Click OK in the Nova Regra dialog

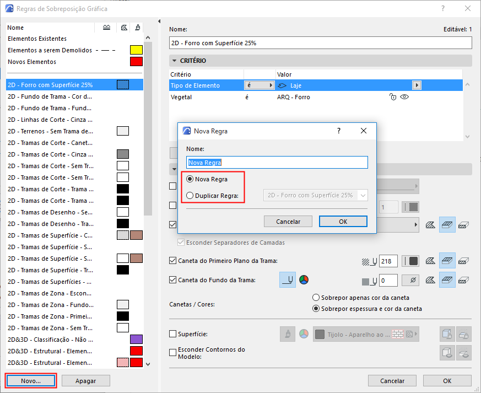343,222
